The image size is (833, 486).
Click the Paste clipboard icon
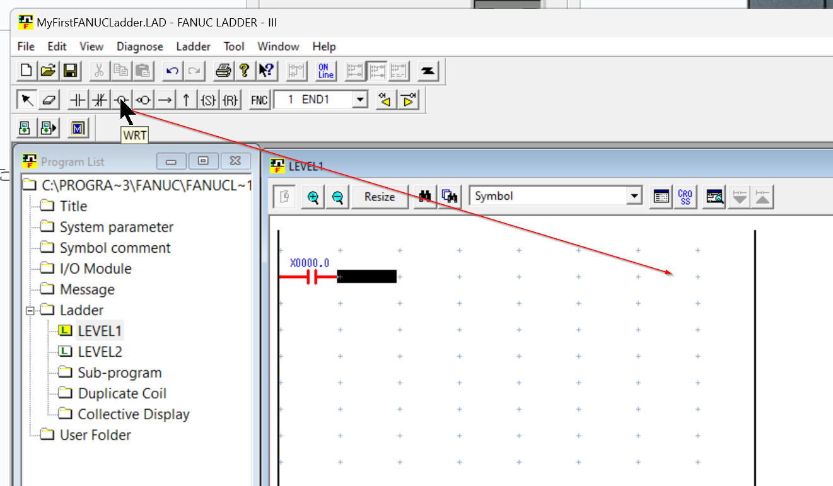coord(143,70)
